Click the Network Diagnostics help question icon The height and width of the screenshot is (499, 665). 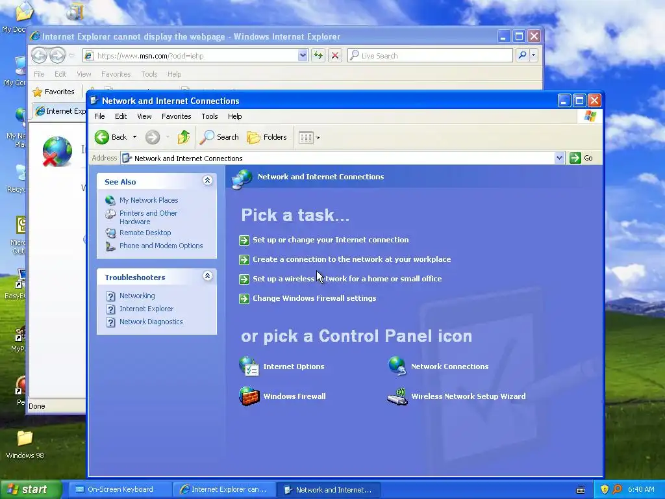110,322
